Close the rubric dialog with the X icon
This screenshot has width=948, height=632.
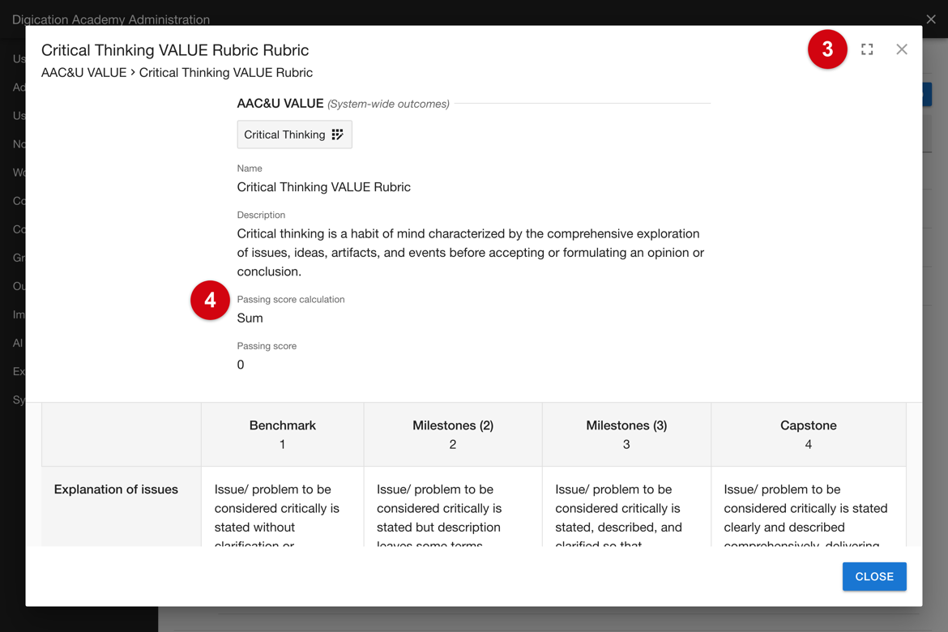(x=902, y=49)
